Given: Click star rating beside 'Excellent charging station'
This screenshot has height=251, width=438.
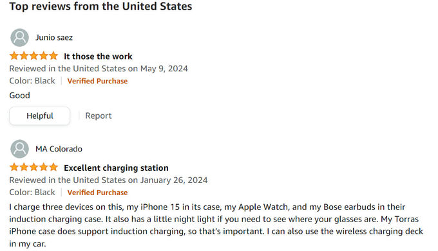Looking at the screenshot, I should (x=33, y=168).
